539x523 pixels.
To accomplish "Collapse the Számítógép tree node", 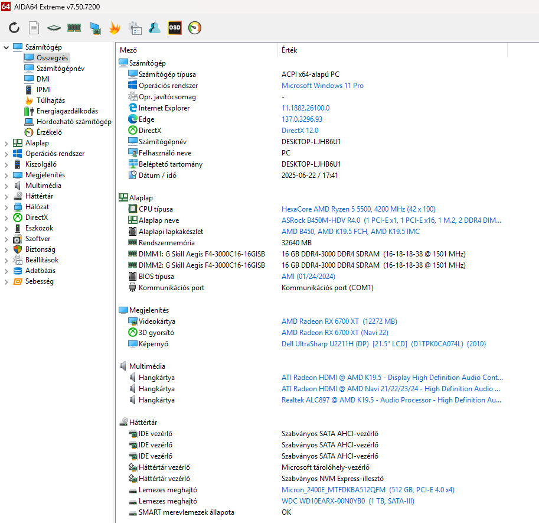I will click(x=6, y=47).
